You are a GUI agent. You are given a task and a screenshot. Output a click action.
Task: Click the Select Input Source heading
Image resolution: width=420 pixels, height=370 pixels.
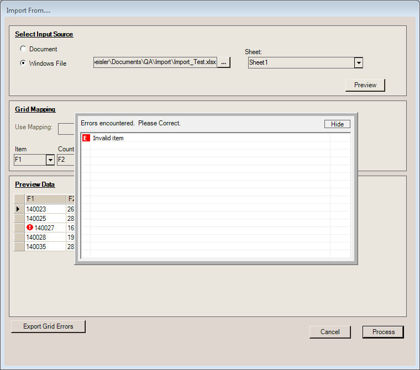(44, 34)
